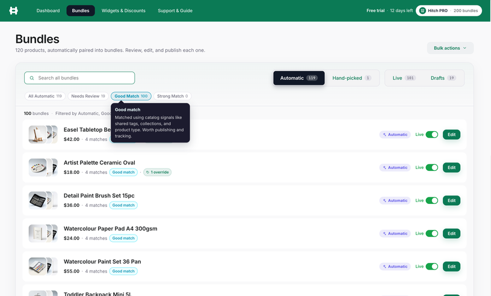Open Easel Tabletop product thumbnail

[x=37, y=135]
